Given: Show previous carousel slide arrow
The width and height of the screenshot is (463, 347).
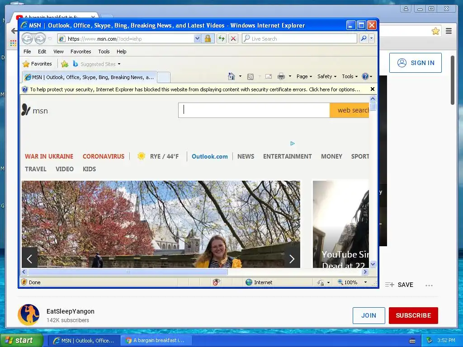Looking at the screenshot, I should click(x=29, y=259).
